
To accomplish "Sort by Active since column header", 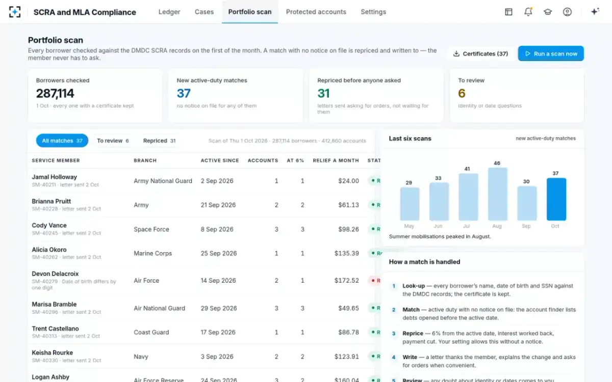I will point(220,160).
